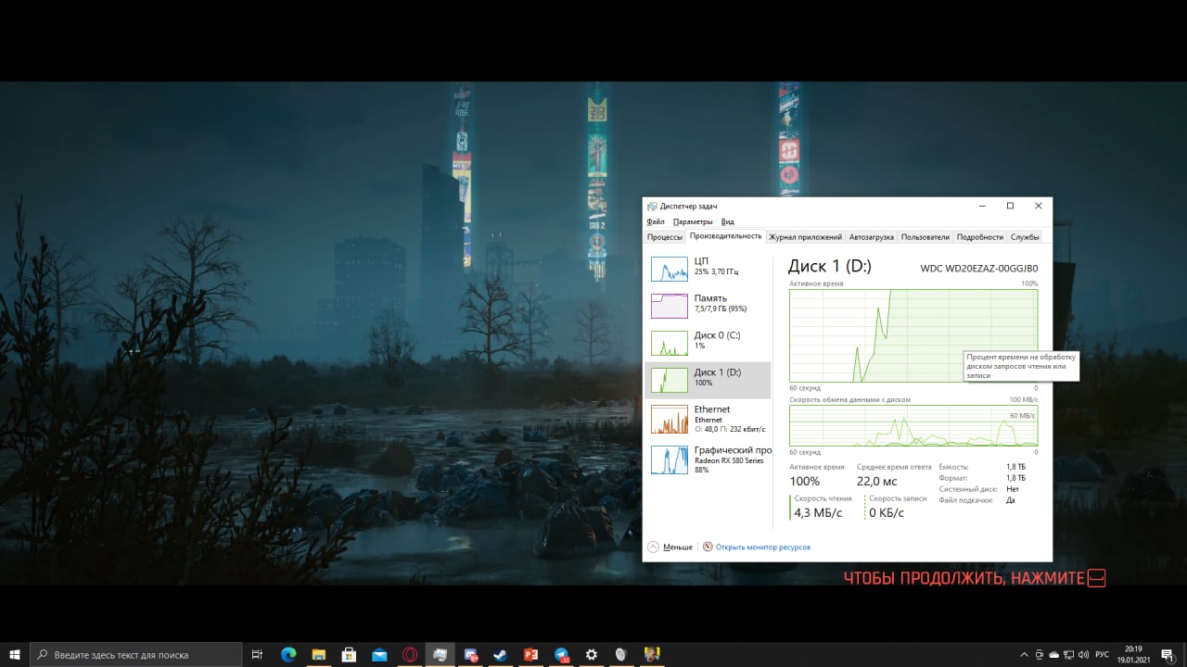Click the 4,3 МБ/с read speed value
The width and height of the screenshot is (1187, 667).
point(819,512)
